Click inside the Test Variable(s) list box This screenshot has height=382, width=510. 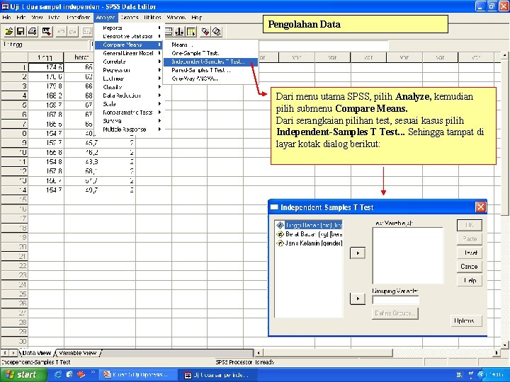point(408,255)
